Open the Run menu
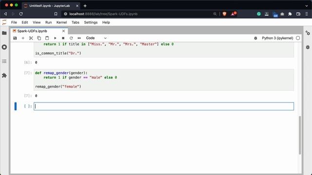This screenshot has width=312, height=175. [x=48, y=22]
